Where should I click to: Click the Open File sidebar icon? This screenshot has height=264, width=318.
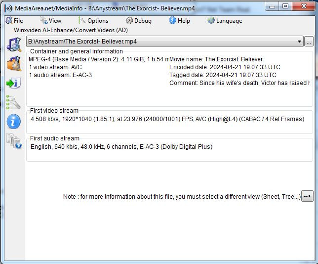coord(14,44)
